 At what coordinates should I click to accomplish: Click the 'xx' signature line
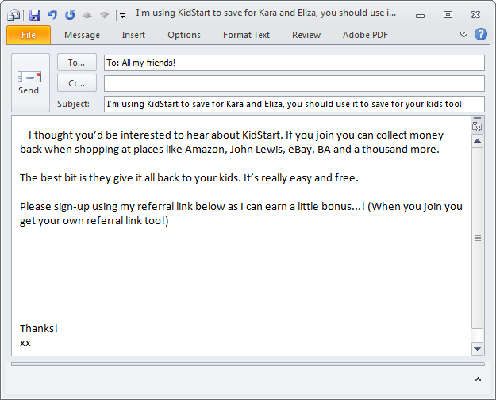(x=25, y=343)
